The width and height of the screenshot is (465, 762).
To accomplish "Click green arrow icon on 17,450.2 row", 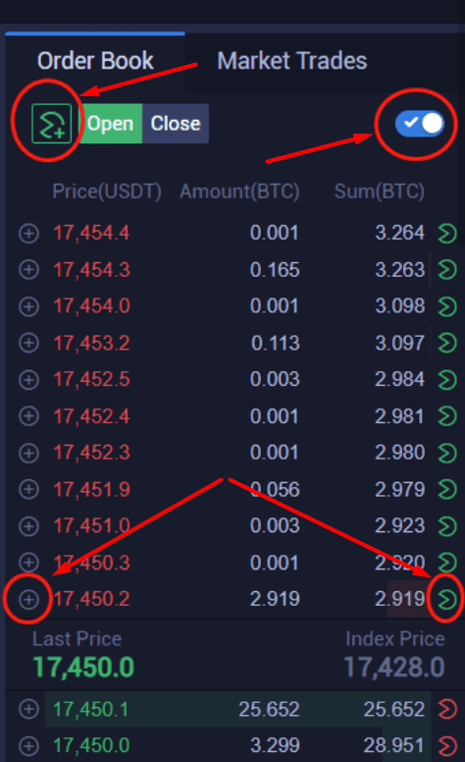I will pos(447,599).
